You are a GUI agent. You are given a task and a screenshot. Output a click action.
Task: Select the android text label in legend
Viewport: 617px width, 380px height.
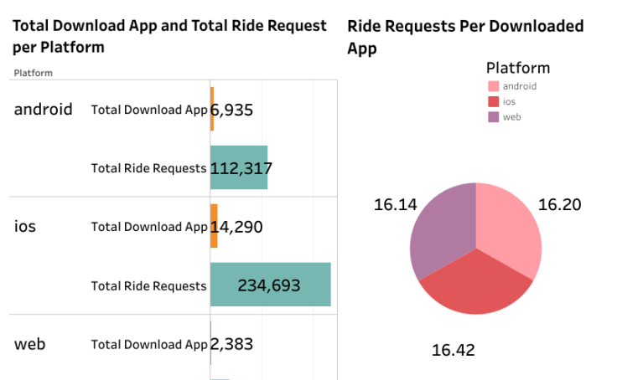click(520, 85)
